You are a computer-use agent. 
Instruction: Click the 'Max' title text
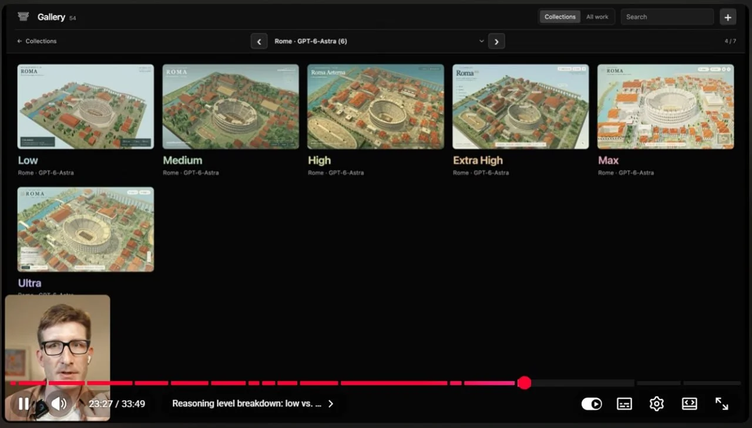[x=608, y=160]
